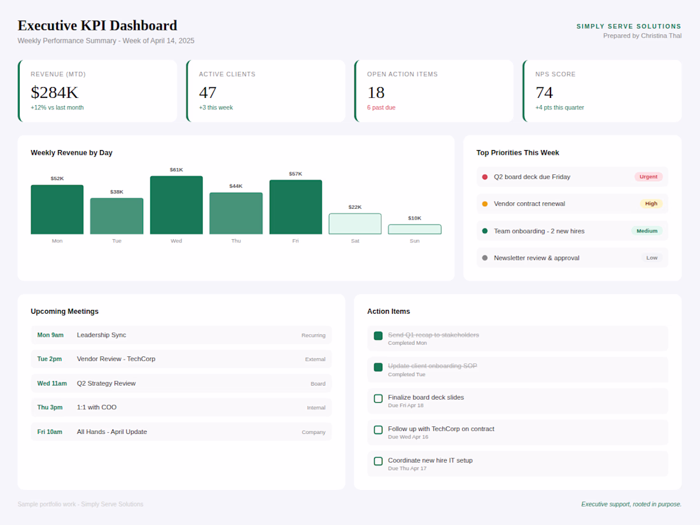Click the Medium priority badge

[x=647, y=231]
